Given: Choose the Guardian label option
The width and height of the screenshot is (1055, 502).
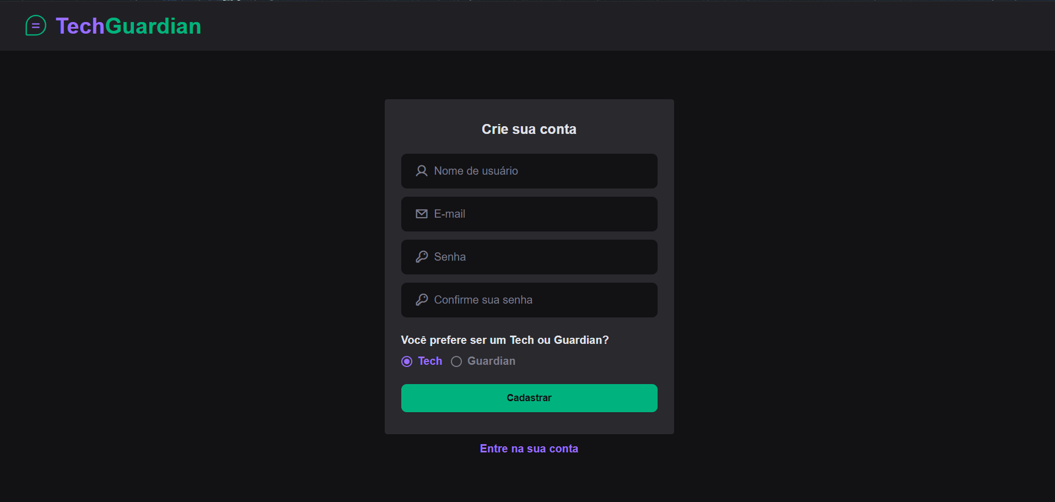Looking at the screenshot, I should click(x=491, y=361).
